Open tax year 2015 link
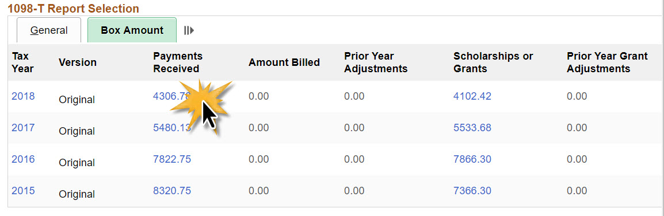This screenshot has width=664, height=216. pyautogui.click(x=23, y=191)
